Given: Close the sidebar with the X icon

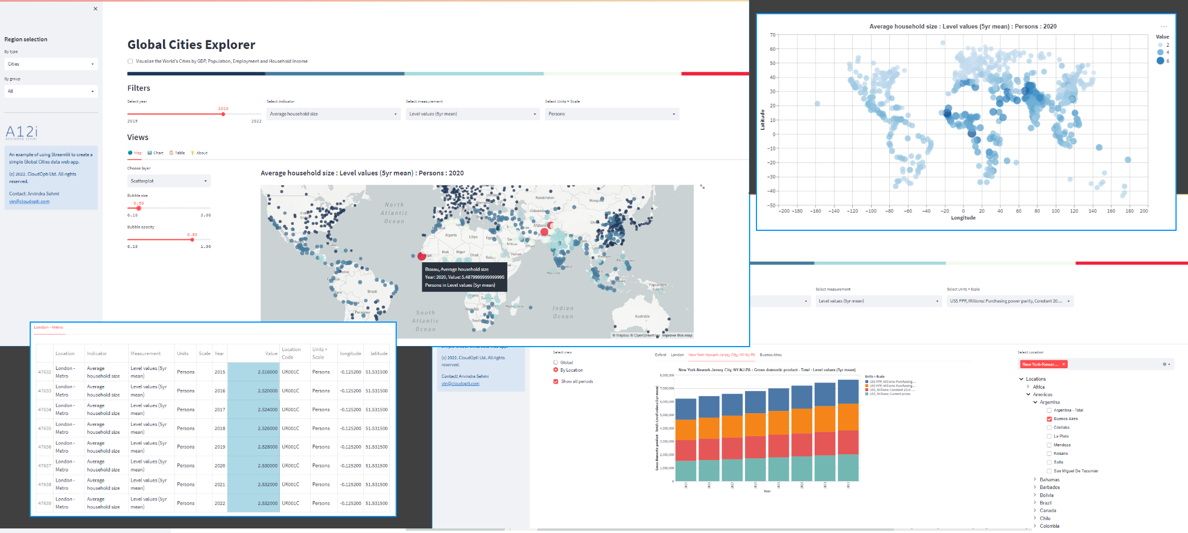Looking at the screenshot, I should click(95, 9).
